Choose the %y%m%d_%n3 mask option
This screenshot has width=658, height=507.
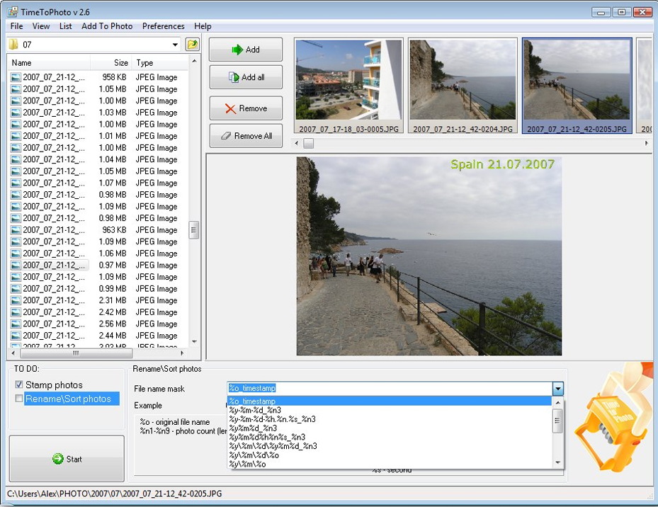(x=253, y=428)
